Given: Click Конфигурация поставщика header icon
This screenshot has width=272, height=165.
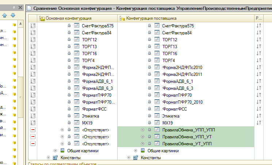Looking at the screenshot, I should click(x=122, y=18).
